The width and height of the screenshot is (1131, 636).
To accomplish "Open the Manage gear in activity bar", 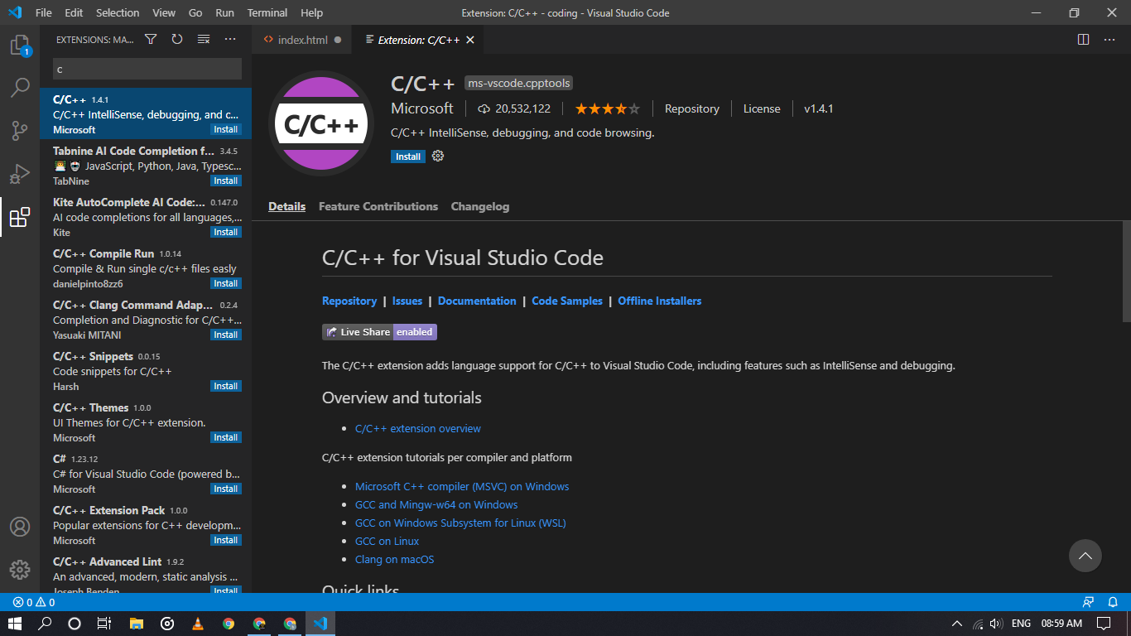I will [x=20, y=570].
